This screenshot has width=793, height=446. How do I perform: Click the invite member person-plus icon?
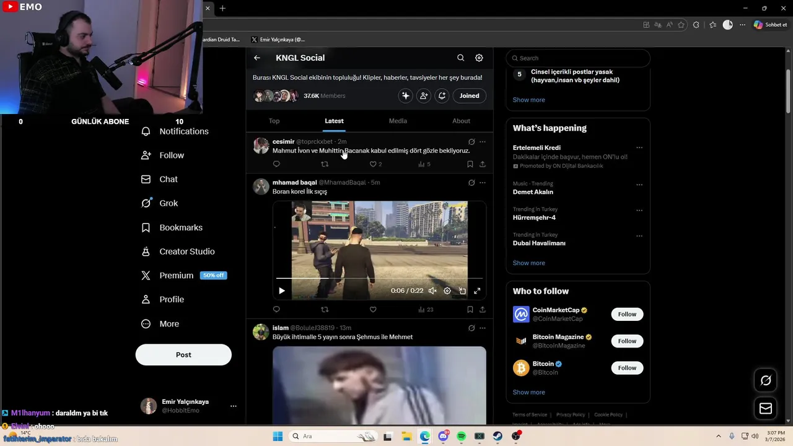point(424,95)
